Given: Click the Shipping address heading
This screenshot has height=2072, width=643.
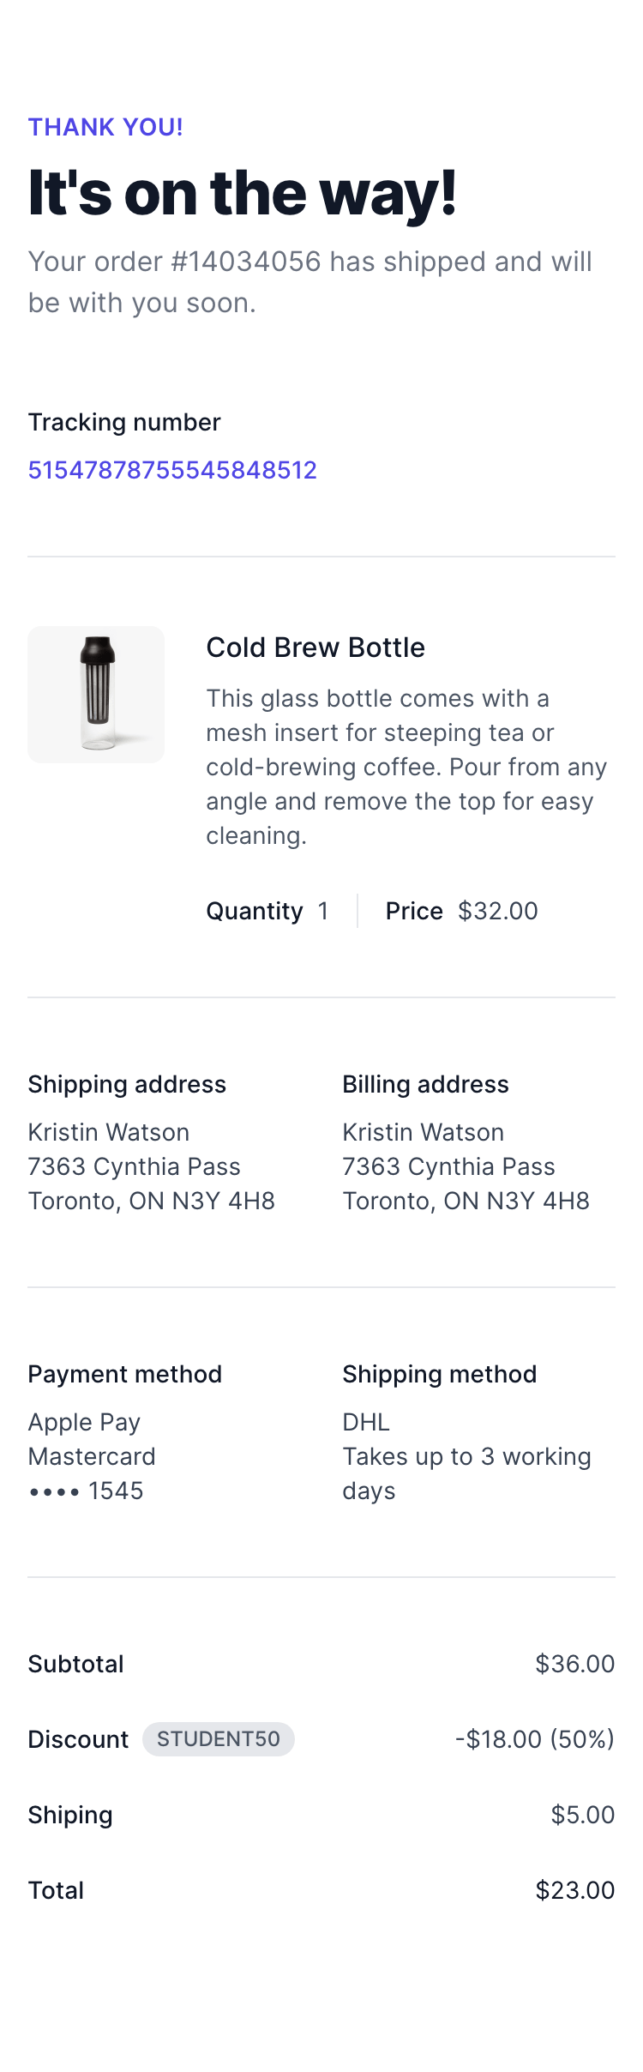Looking at the screenshot, I should [127, 1084].
